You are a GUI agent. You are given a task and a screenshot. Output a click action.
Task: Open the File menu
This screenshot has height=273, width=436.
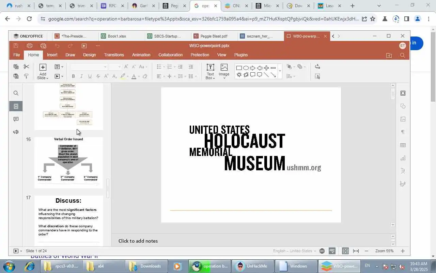point(16,55)
